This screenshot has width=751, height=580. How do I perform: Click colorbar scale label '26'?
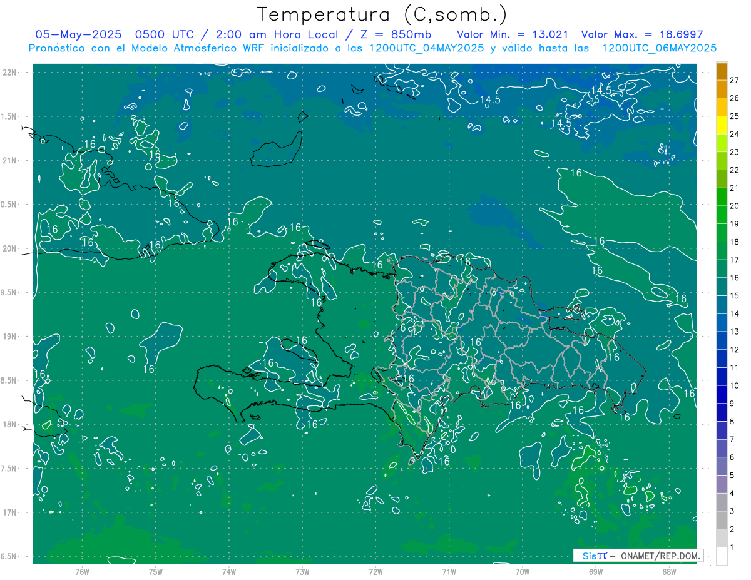click(734, 98)
